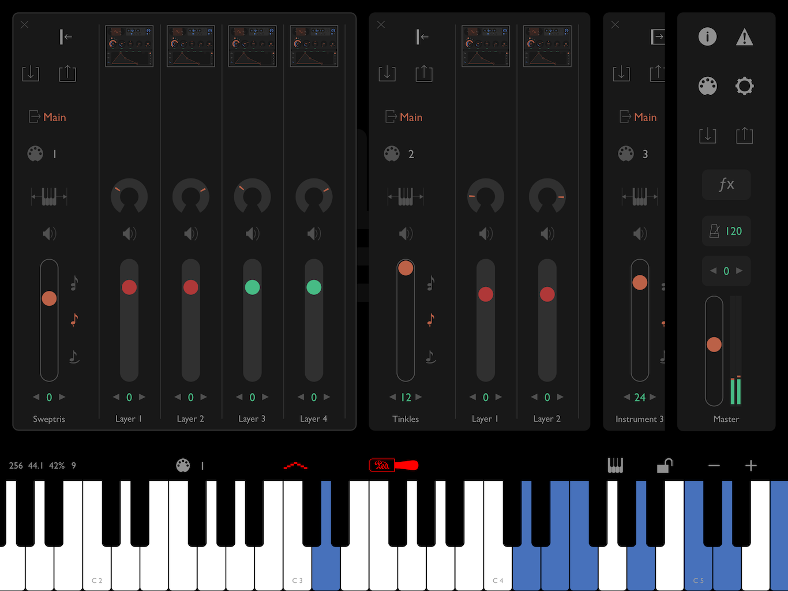
Task: Open the fx effects panel
Action: 726,185
